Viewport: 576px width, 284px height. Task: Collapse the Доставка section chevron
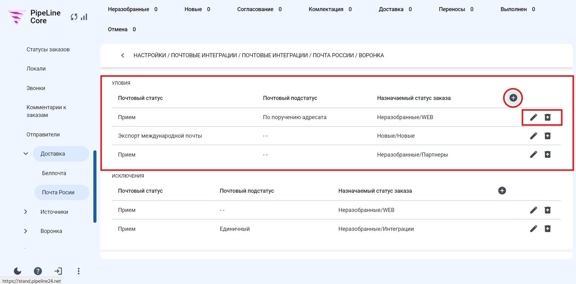(x=26, y=153)
